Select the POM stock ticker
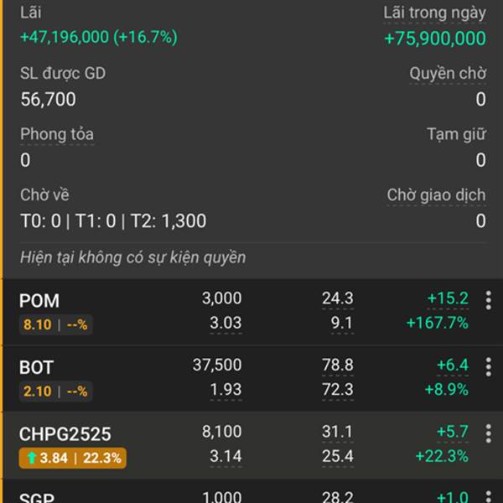This screenshot has width=503, height=503. tap(39, 300)
